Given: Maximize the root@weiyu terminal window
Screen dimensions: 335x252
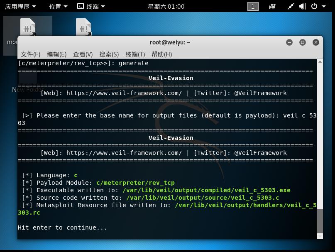Looking at the screenshot, I should pos(302,42).
